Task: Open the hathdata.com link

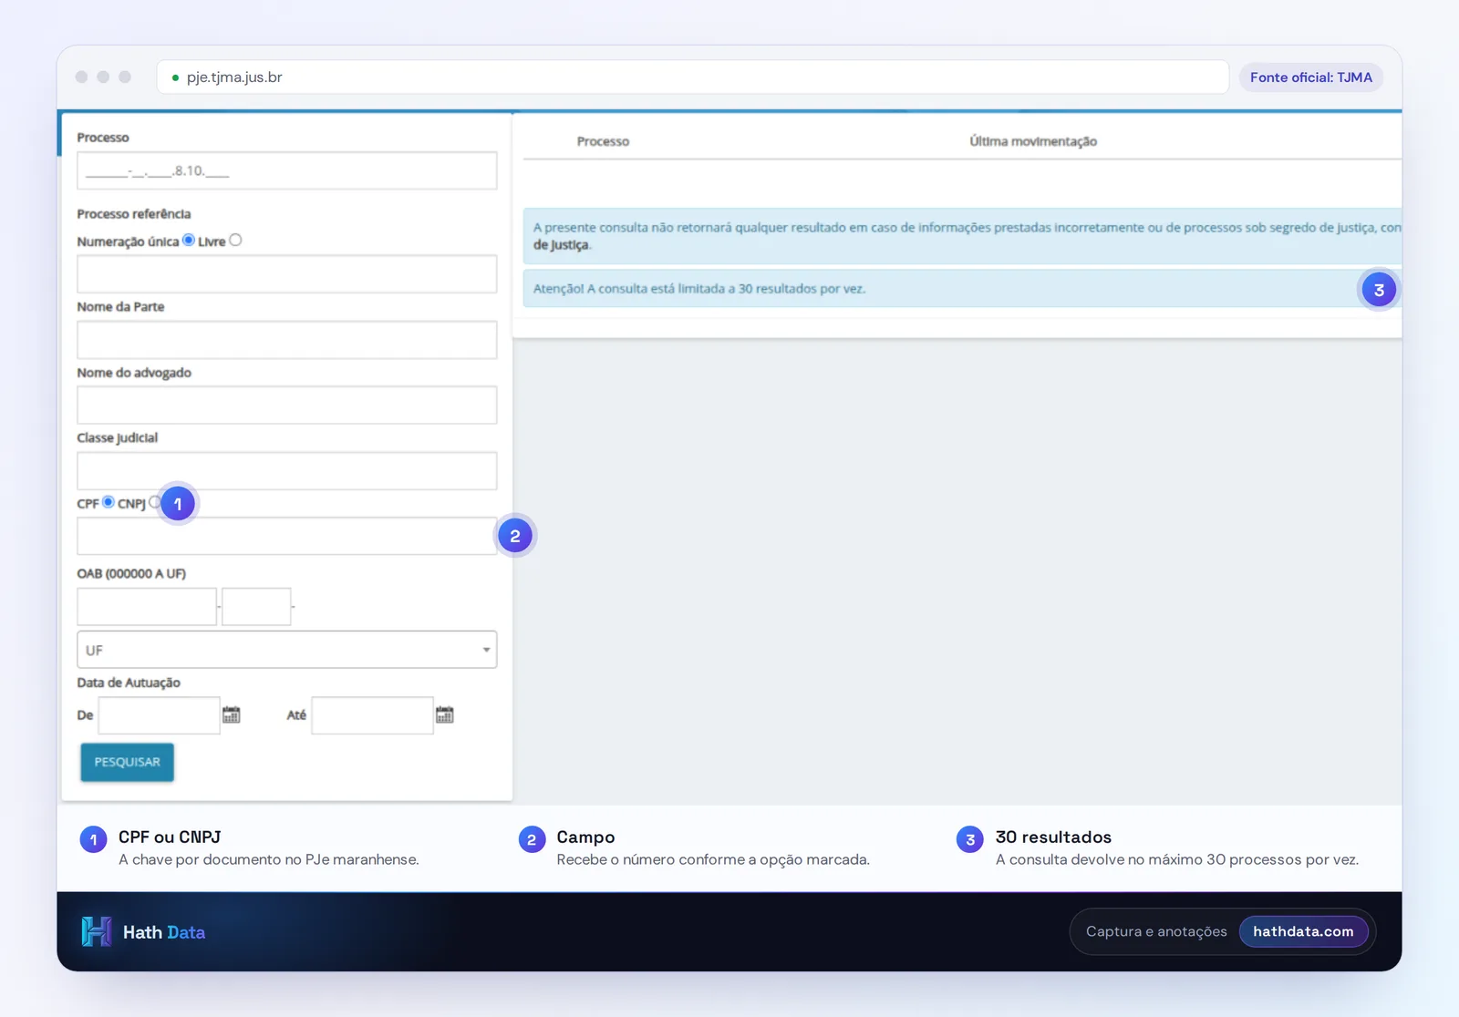Action: click(1303, 931)
